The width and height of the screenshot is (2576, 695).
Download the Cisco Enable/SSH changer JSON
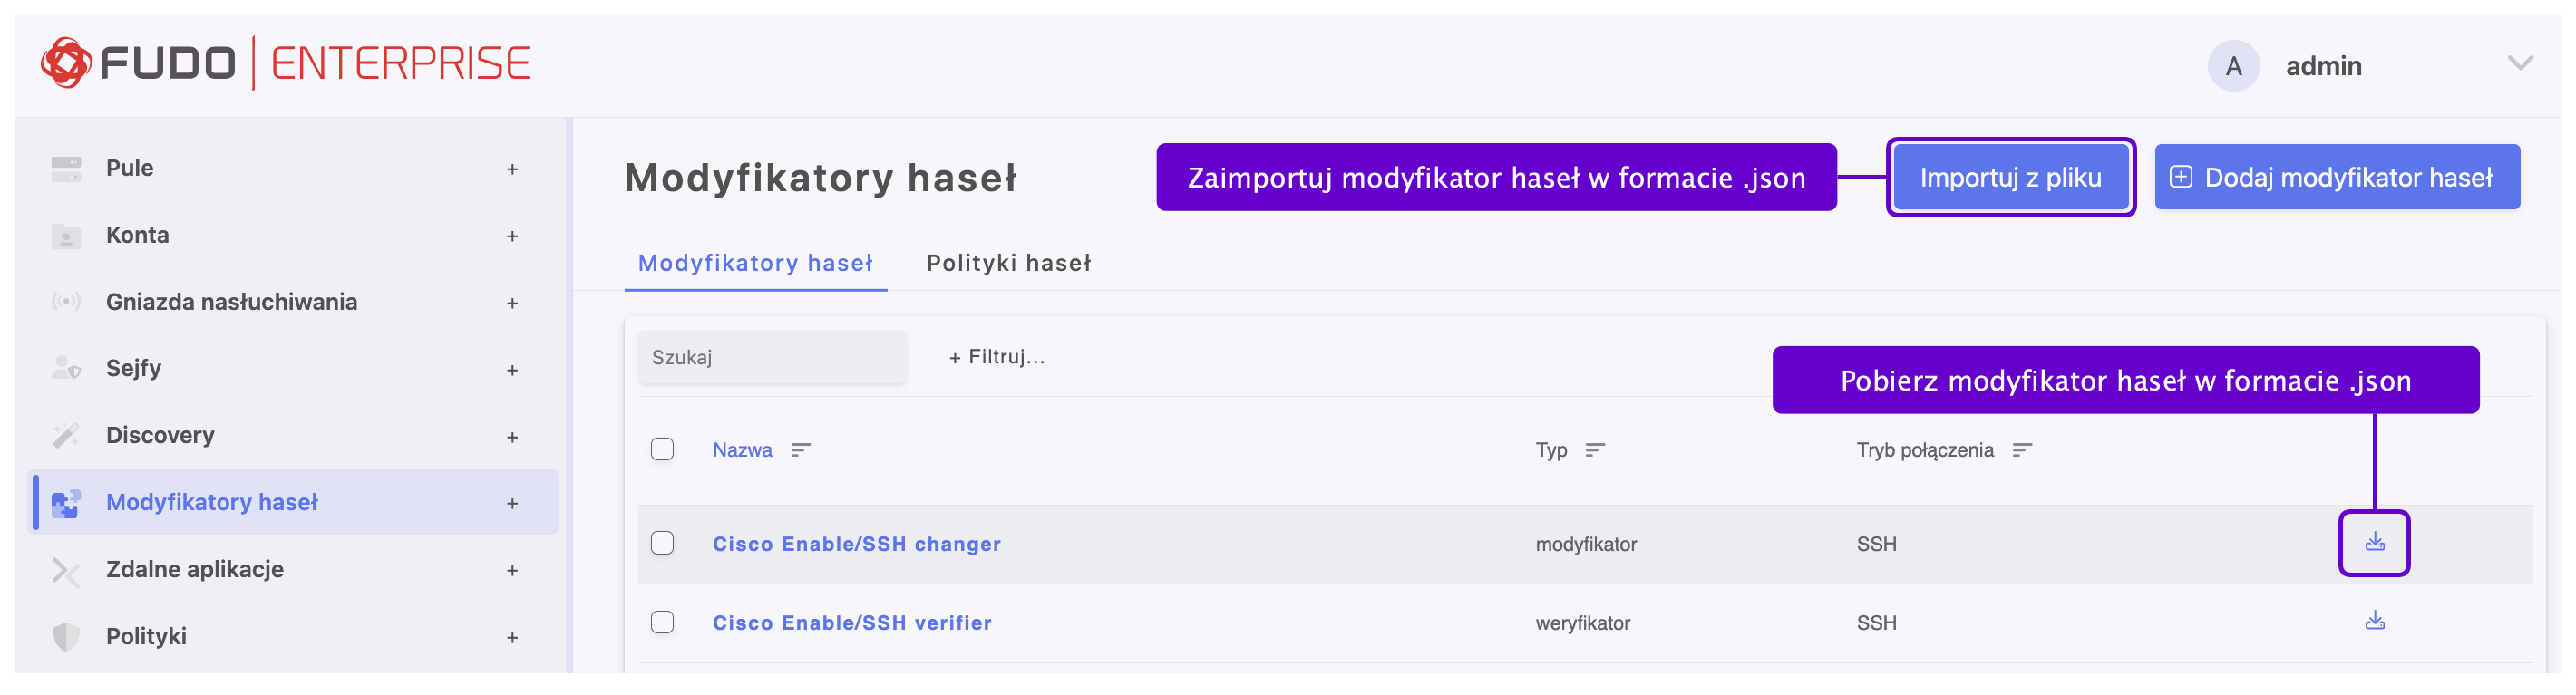click(x=2374, y=543)
